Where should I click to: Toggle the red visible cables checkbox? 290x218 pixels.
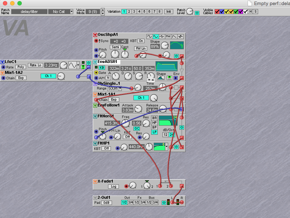click(x=217, y=12)
